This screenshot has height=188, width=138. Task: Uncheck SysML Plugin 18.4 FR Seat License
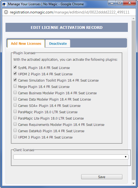pos(15,67)
